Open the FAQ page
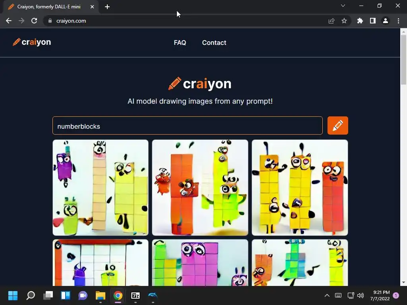This screenshot has height=305, width=407. 180,42
